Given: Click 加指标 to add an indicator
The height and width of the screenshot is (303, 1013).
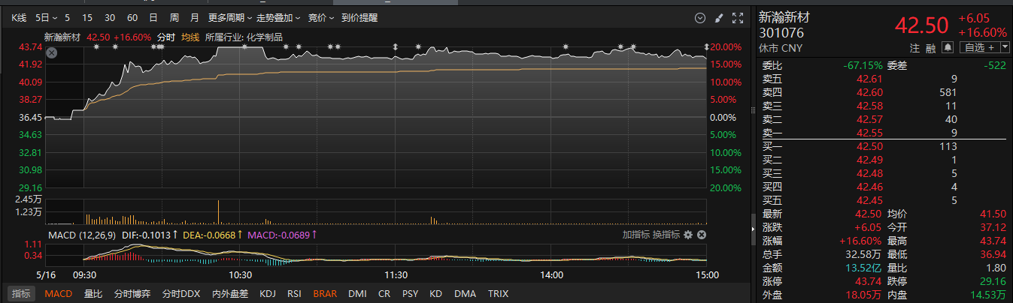Looking at the screenshot, I should pos(635,235).
